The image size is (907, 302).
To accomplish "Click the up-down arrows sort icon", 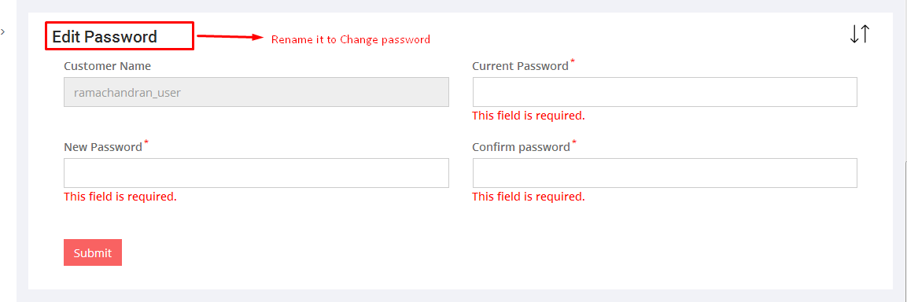I will pyautogui.click(x=860, y=34).
